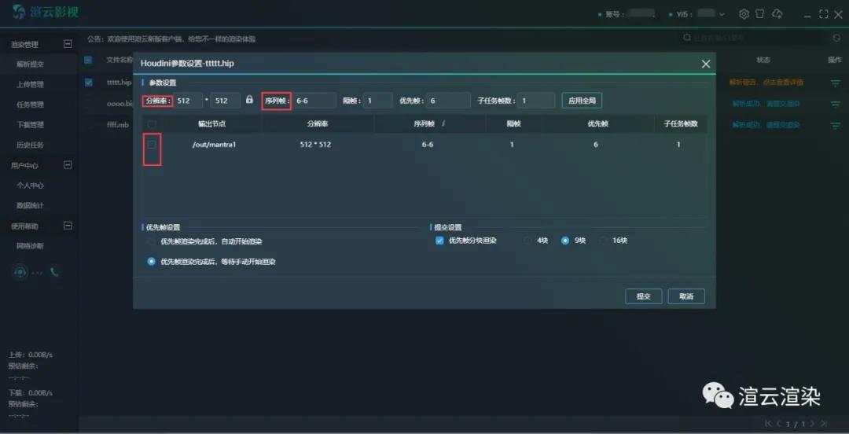Open 任务管理 in the sidebar

pyautogui.click(x=31, y=105)
